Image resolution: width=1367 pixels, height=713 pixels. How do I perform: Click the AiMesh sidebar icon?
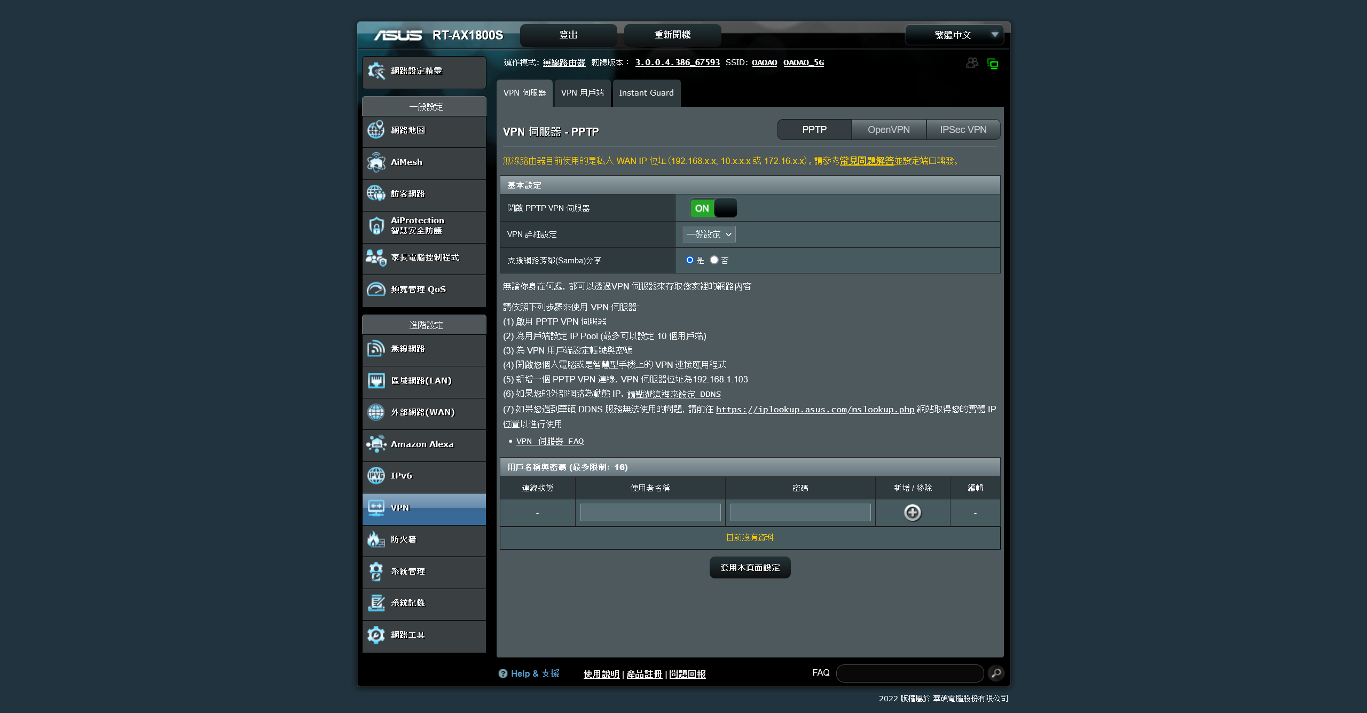(376, 162)
